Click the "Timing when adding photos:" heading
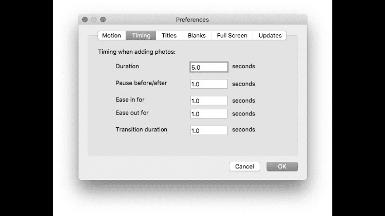Viewport: 385px width, 216px height. (x=137, y=52)
